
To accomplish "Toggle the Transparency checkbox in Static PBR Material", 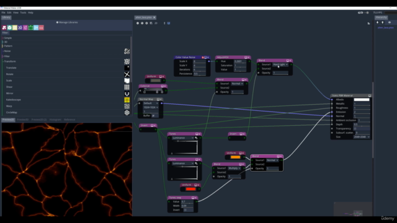I will (355, 128).
